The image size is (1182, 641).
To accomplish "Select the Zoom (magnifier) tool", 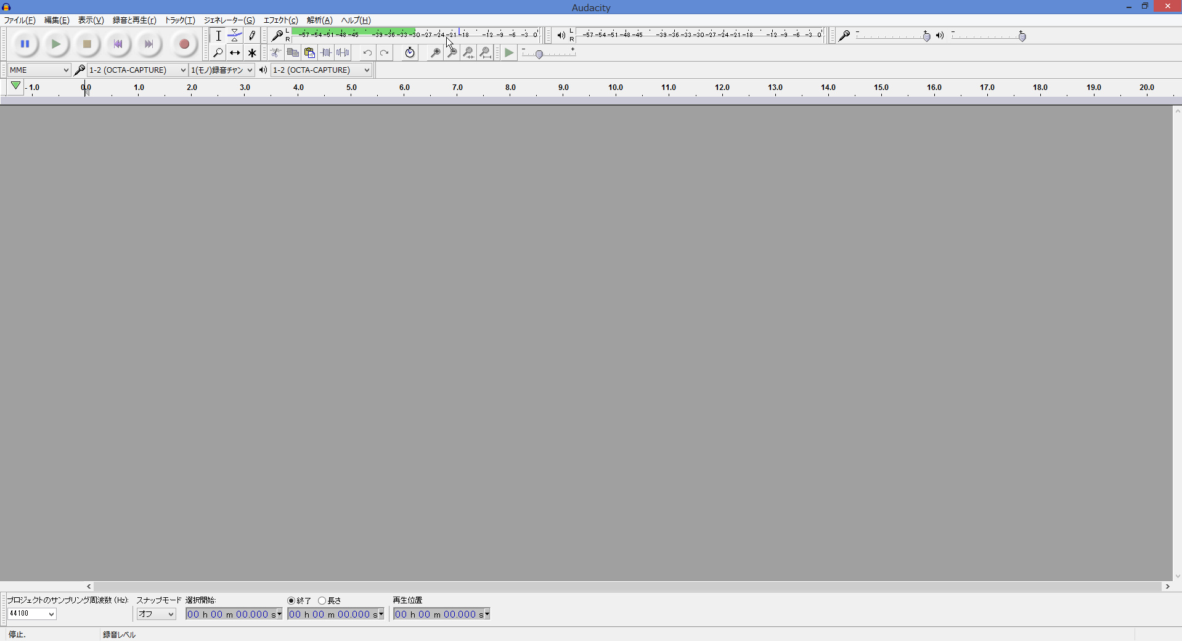I will pyautogui.click(x=218, y=52).
